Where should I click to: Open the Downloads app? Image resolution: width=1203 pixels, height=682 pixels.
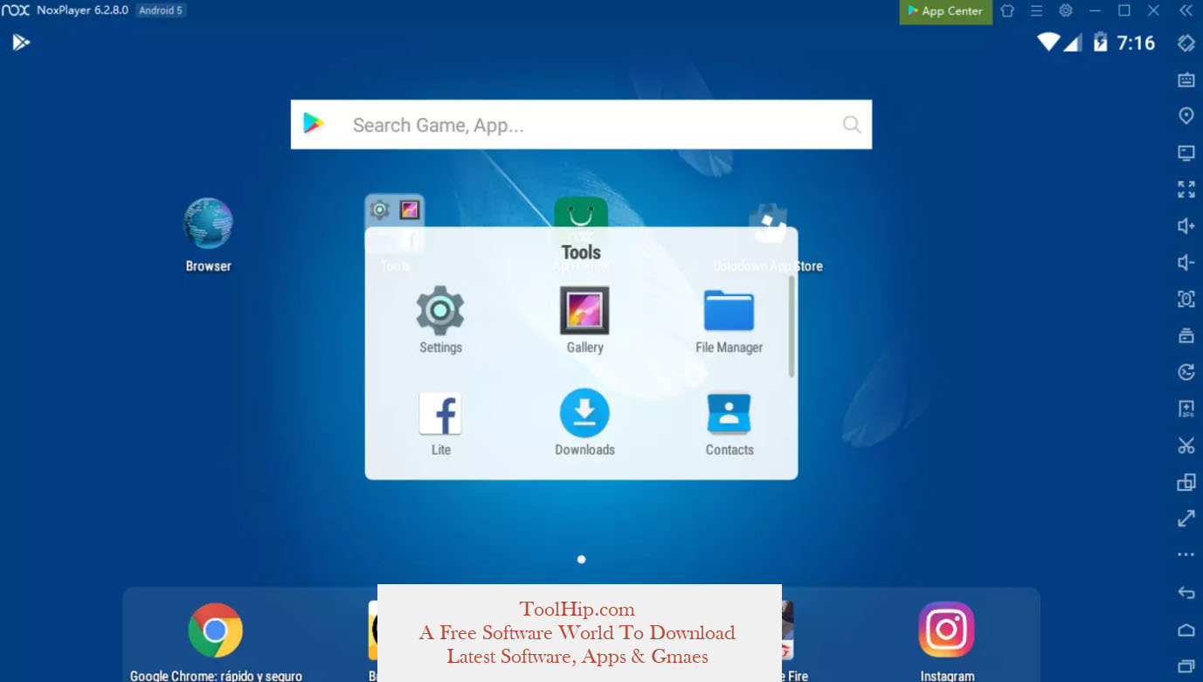coord(584,413)
